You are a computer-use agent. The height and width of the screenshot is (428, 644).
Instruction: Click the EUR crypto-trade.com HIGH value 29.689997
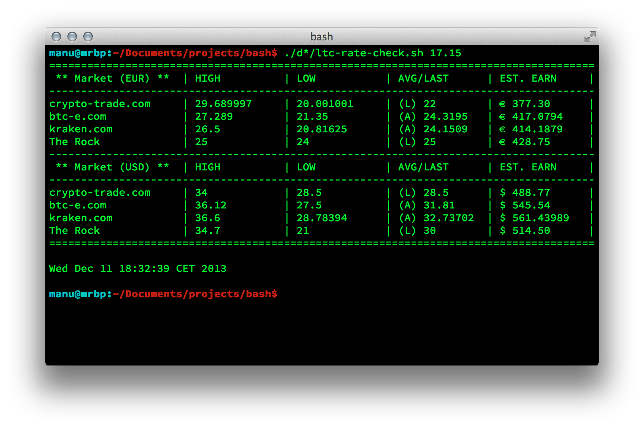(x=223, y=104)
